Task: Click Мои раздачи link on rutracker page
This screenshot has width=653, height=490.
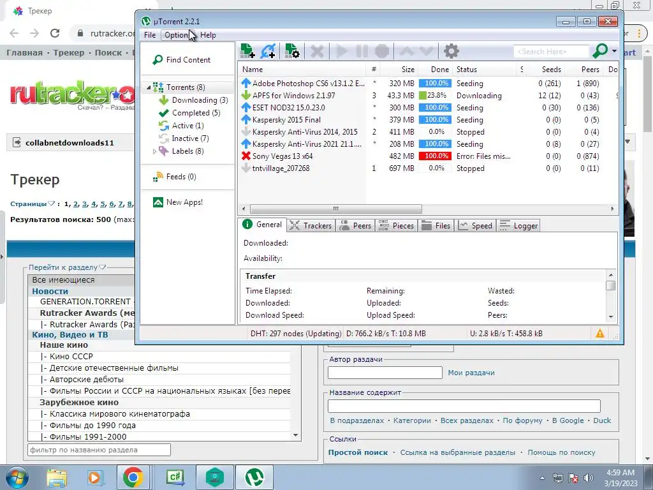Action: [471, 373]
